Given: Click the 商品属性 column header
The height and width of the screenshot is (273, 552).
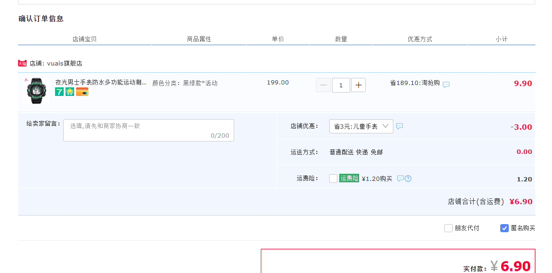Looking at the screenshot, I should click(199, 39).
